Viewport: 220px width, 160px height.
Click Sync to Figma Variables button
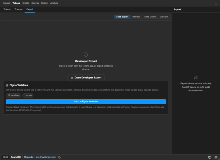[86, 101]
